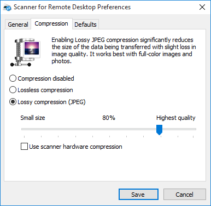Click the 80% quality value label
211x206 pixels.
pos(109,118)
